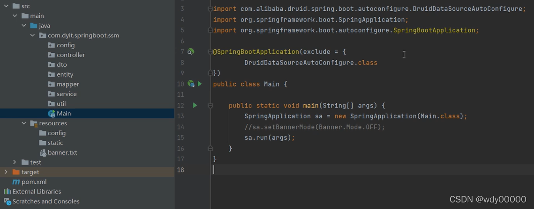534x209 pixels.
Task: Click the sa.run(args) statement
Action: tap(270, 137)
